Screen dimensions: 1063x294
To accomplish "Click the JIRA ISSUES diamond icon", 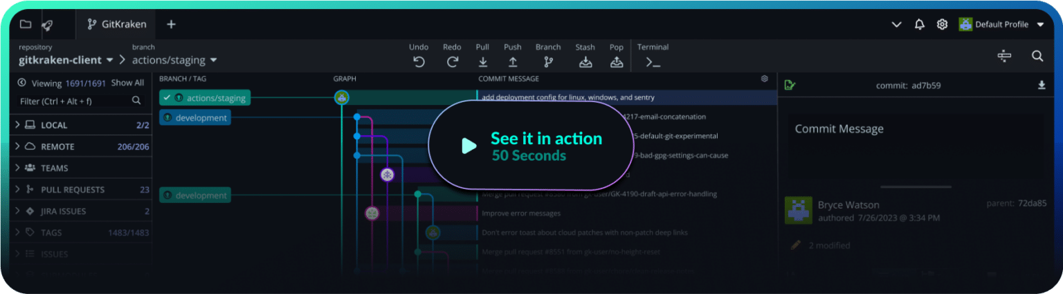I will tap(30, 211).
